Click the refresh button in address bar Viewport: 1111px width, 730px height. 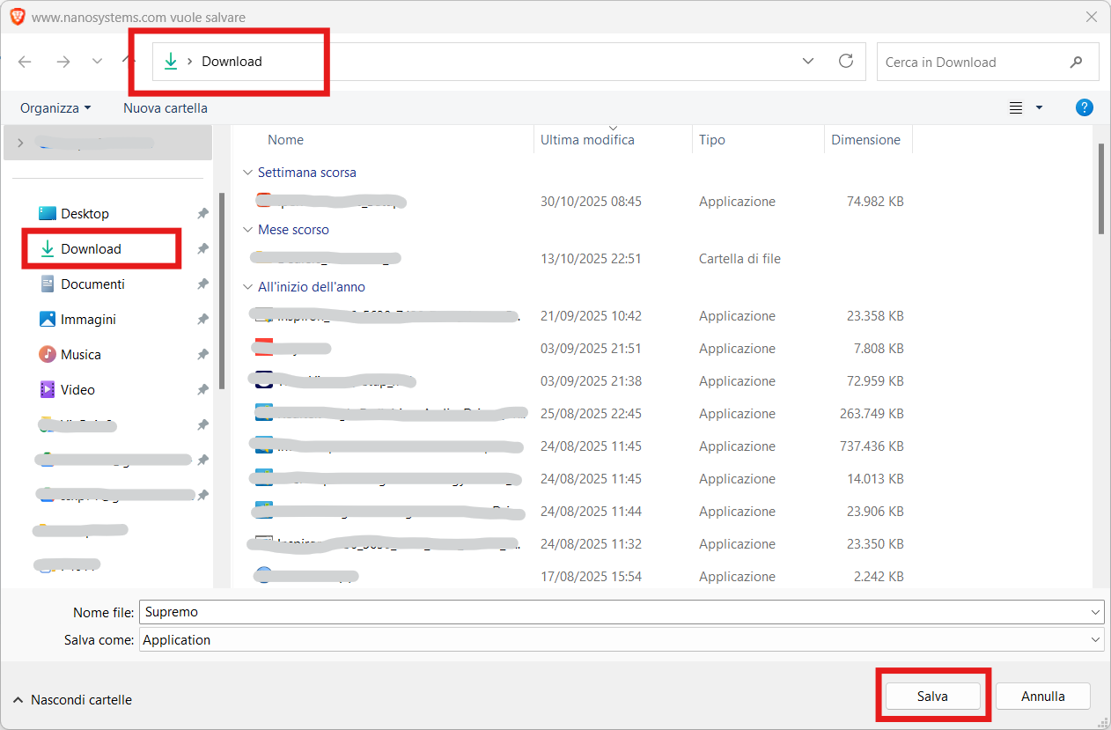pyautogui.click(x=846, y=61)
